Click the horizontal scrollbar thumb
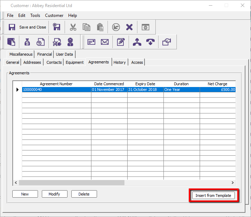The height and width of the screenshot is (217, 251). 72,183
